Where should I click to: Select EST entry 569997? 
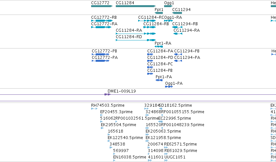pyautogui.click(x=121, y=151)
